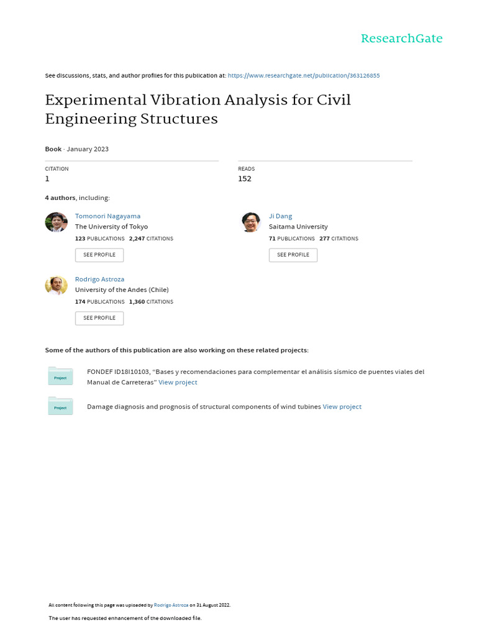Click the FONDEF project folder icon
The height and width of the screenshot is (636, 477).
click(60, 376)
